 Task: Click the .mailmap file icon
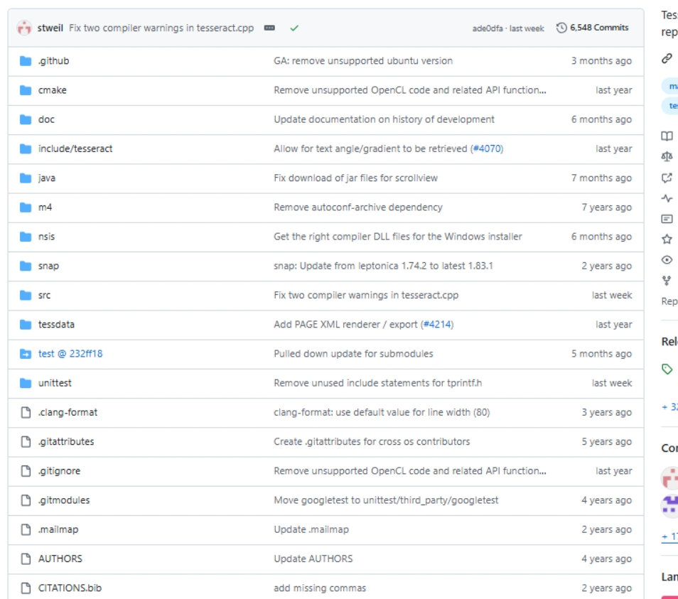click(x=26, y=530)
